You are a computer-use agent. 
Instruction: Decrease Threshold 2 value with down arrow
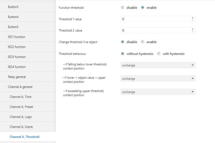193,32
